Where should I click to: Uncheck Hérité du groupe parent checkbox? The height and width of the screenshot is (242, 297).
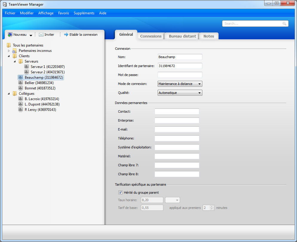[x=121, y=193]
